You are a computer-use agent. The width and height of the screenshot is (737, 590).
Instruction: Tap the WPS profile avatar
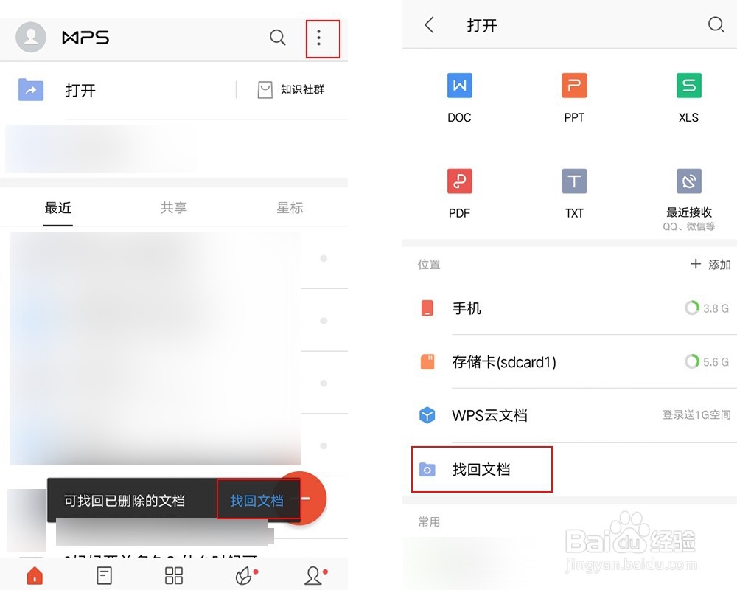click(x=31, y=37)
